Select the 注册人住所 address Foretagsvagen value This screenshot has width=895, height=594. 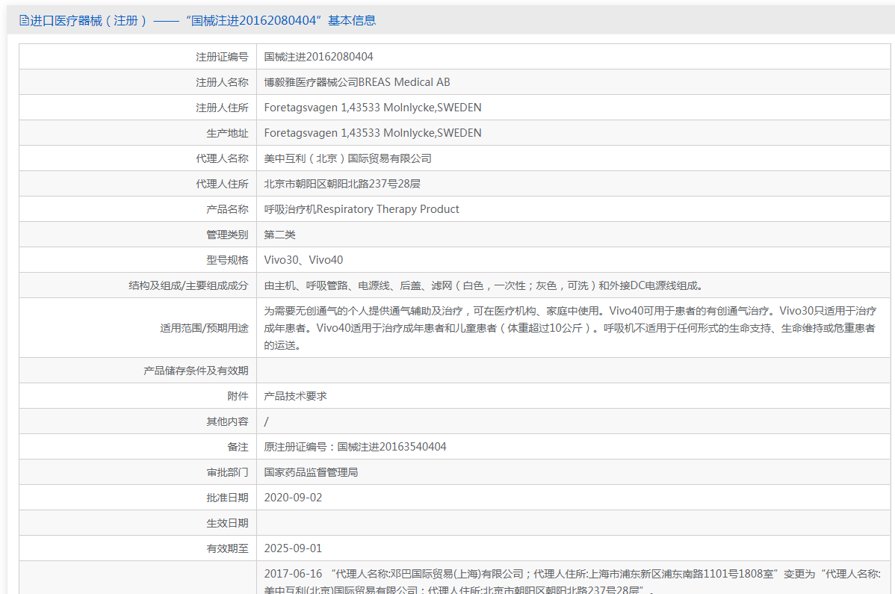pyautogui.click(x=373, y=108)
